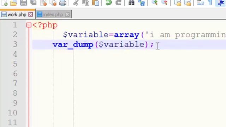Switch to the index.php tab
This screenshot has width=226, height=127.
tap(53, 14)
